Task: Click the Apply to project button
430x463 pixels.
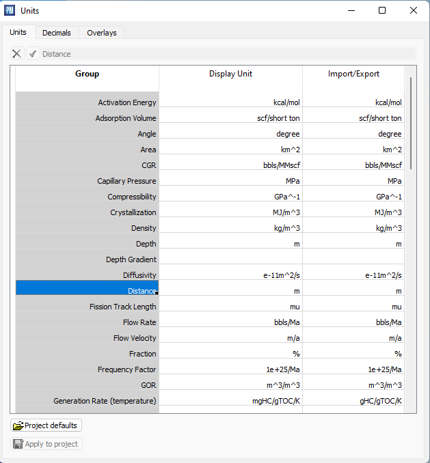Action: point(46,444)
